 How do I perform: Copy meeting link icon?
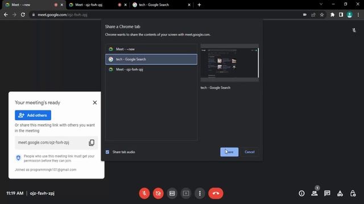coord(92,142)
